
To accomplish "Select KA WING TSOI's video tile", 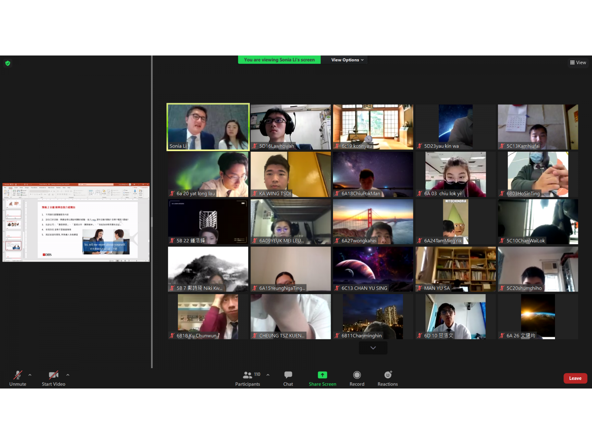I will coord(290,174).
